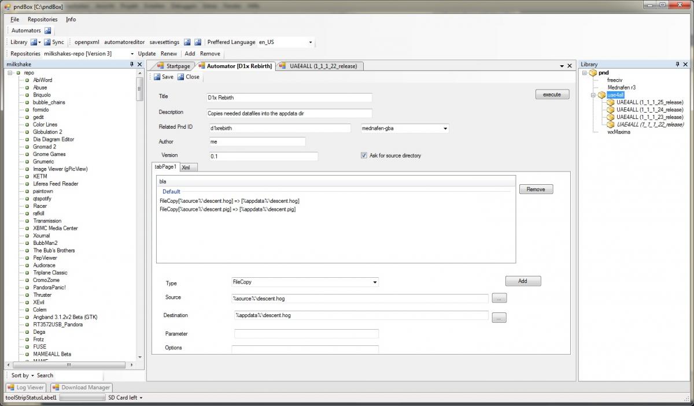Open the Preferred Language en_US dropdown
The height and width of the screenshot is (406, 694).
point(311,42)
